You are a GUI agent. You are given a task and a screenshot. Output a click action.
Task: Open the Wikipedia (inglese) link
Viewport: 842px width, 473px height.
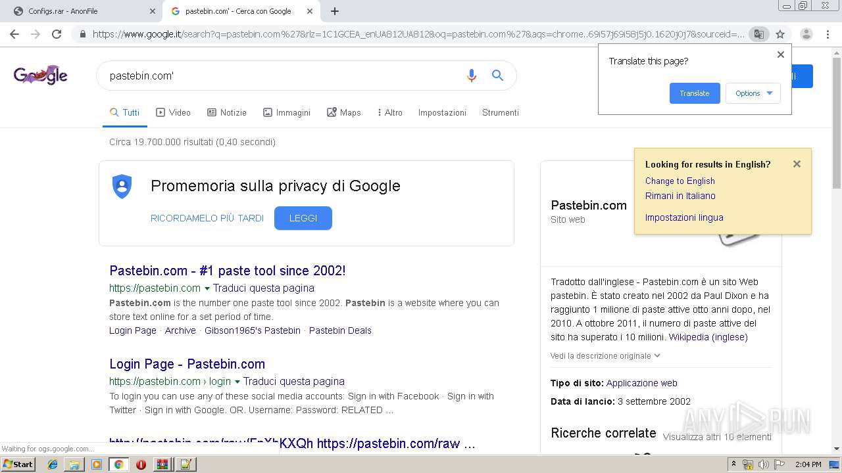click(708, 337)
